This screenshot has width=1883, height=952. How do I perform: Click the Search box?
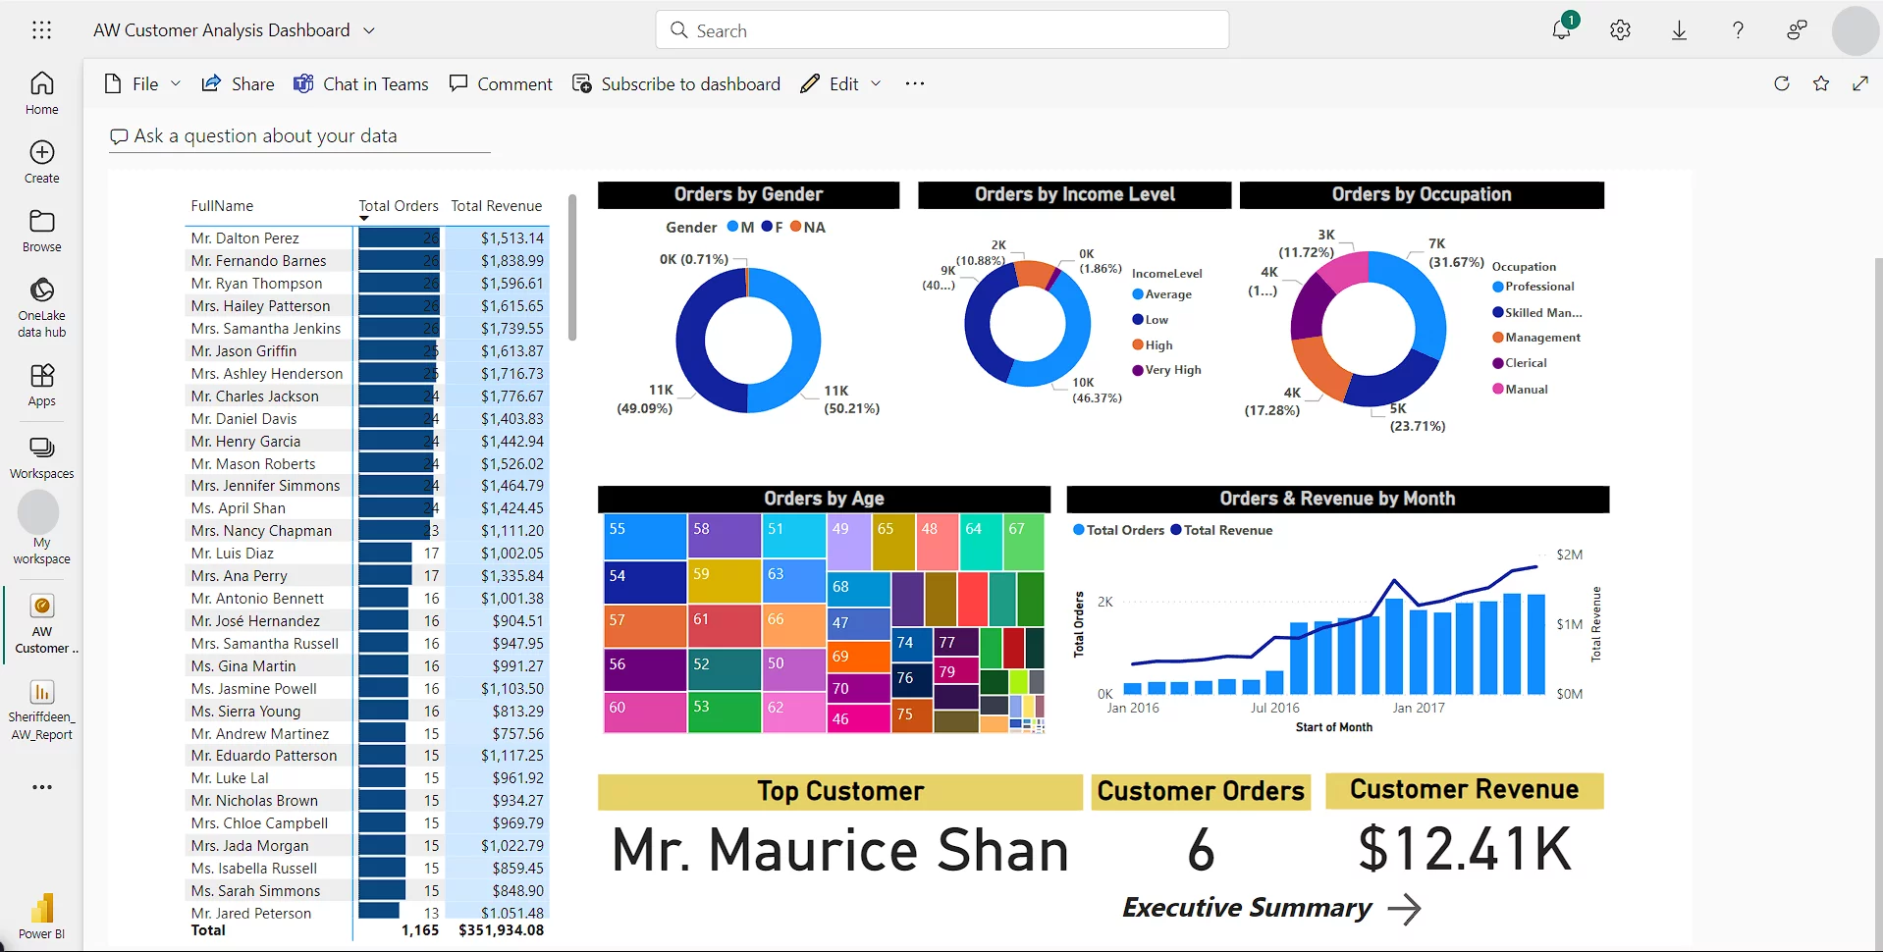pos(941,30)
